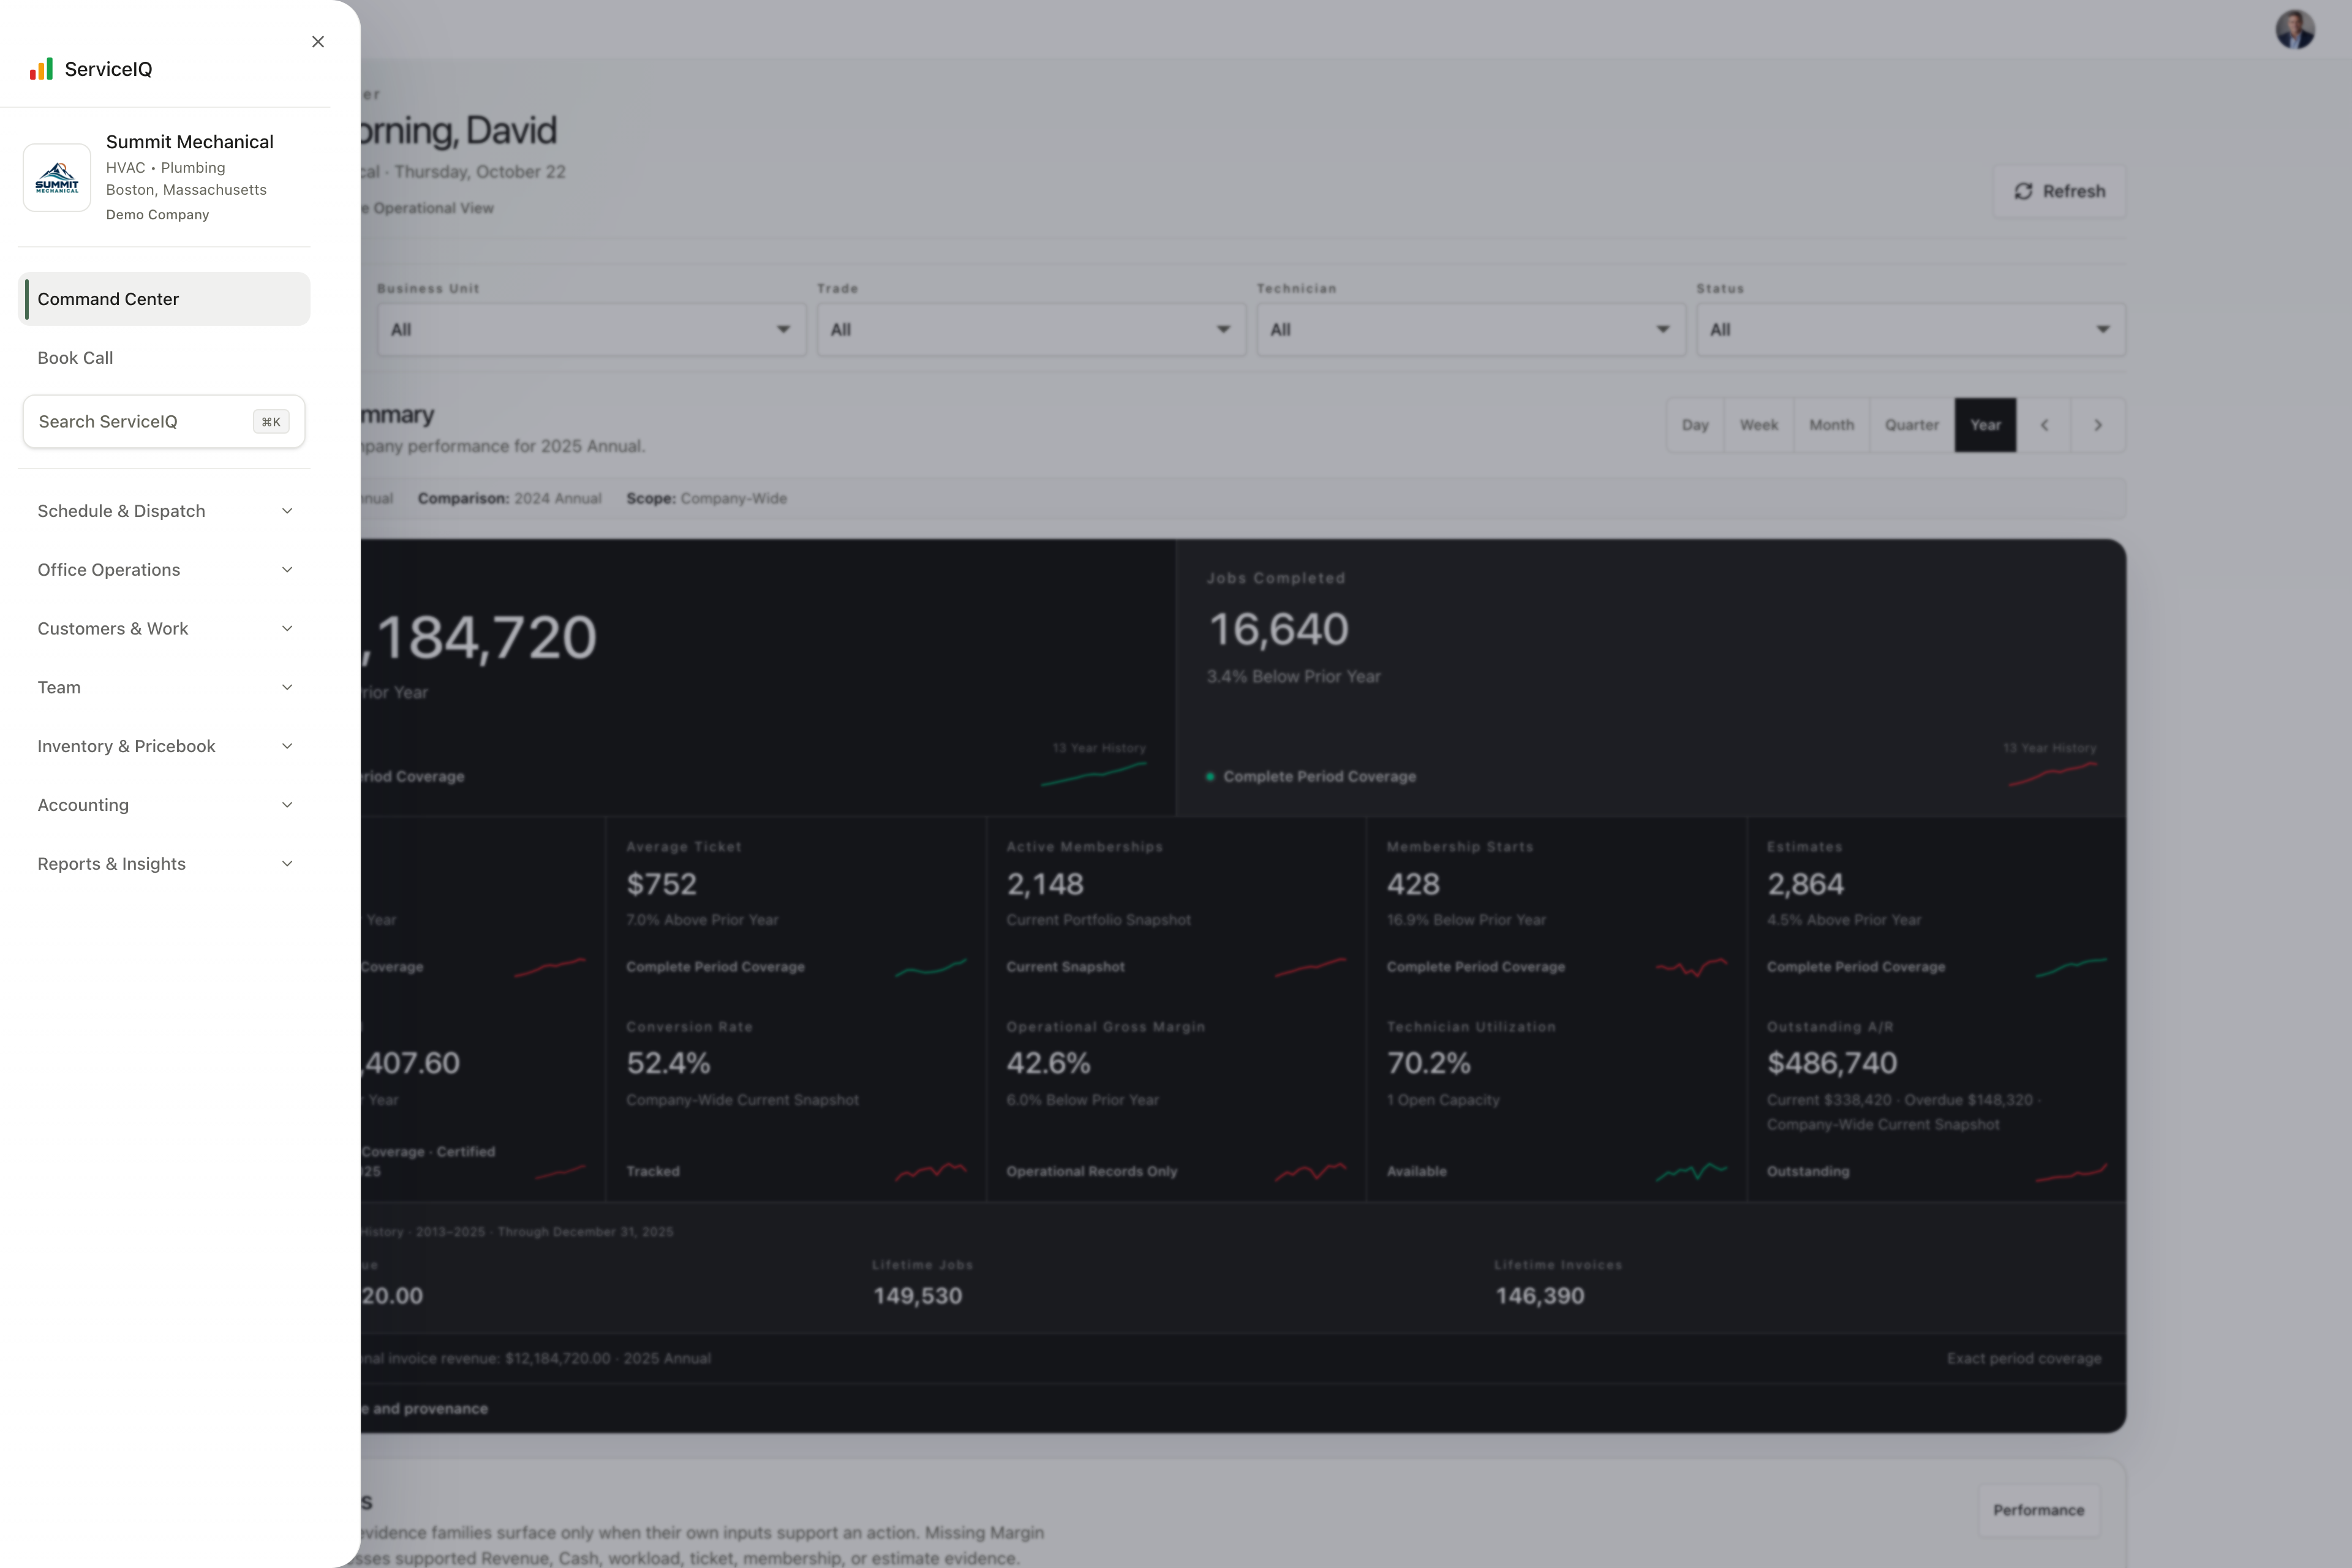Click the Estimates 2,864 value
2352x1568 pixels.
tap(1805, 884)
